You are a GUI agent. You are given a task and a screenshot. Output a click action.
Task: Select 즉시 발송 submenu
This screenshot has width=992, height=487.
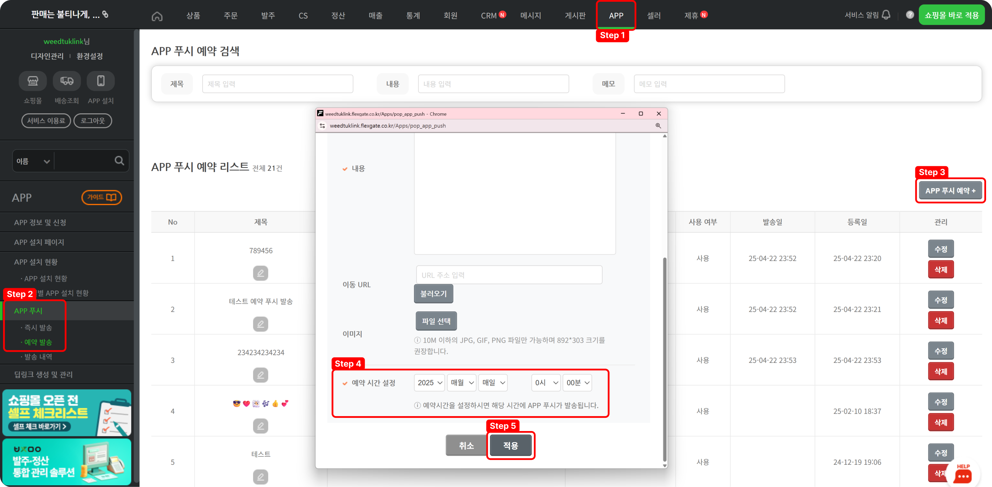pyautogui.click(x=38, y=327)
